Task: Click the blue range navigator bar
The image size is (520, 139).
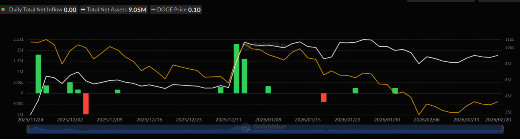Action: (x=265, y=129)
